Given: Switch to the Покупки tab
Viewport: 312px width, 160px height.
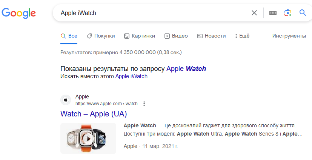Looking at the screenshot, I should (101, 36).
